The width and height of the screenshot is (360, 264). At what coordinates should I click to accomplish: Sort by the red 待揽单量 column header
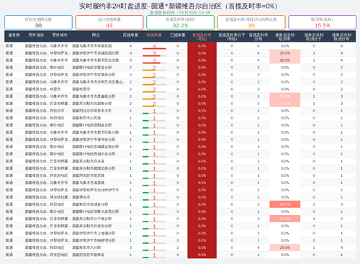pos(154,35)
